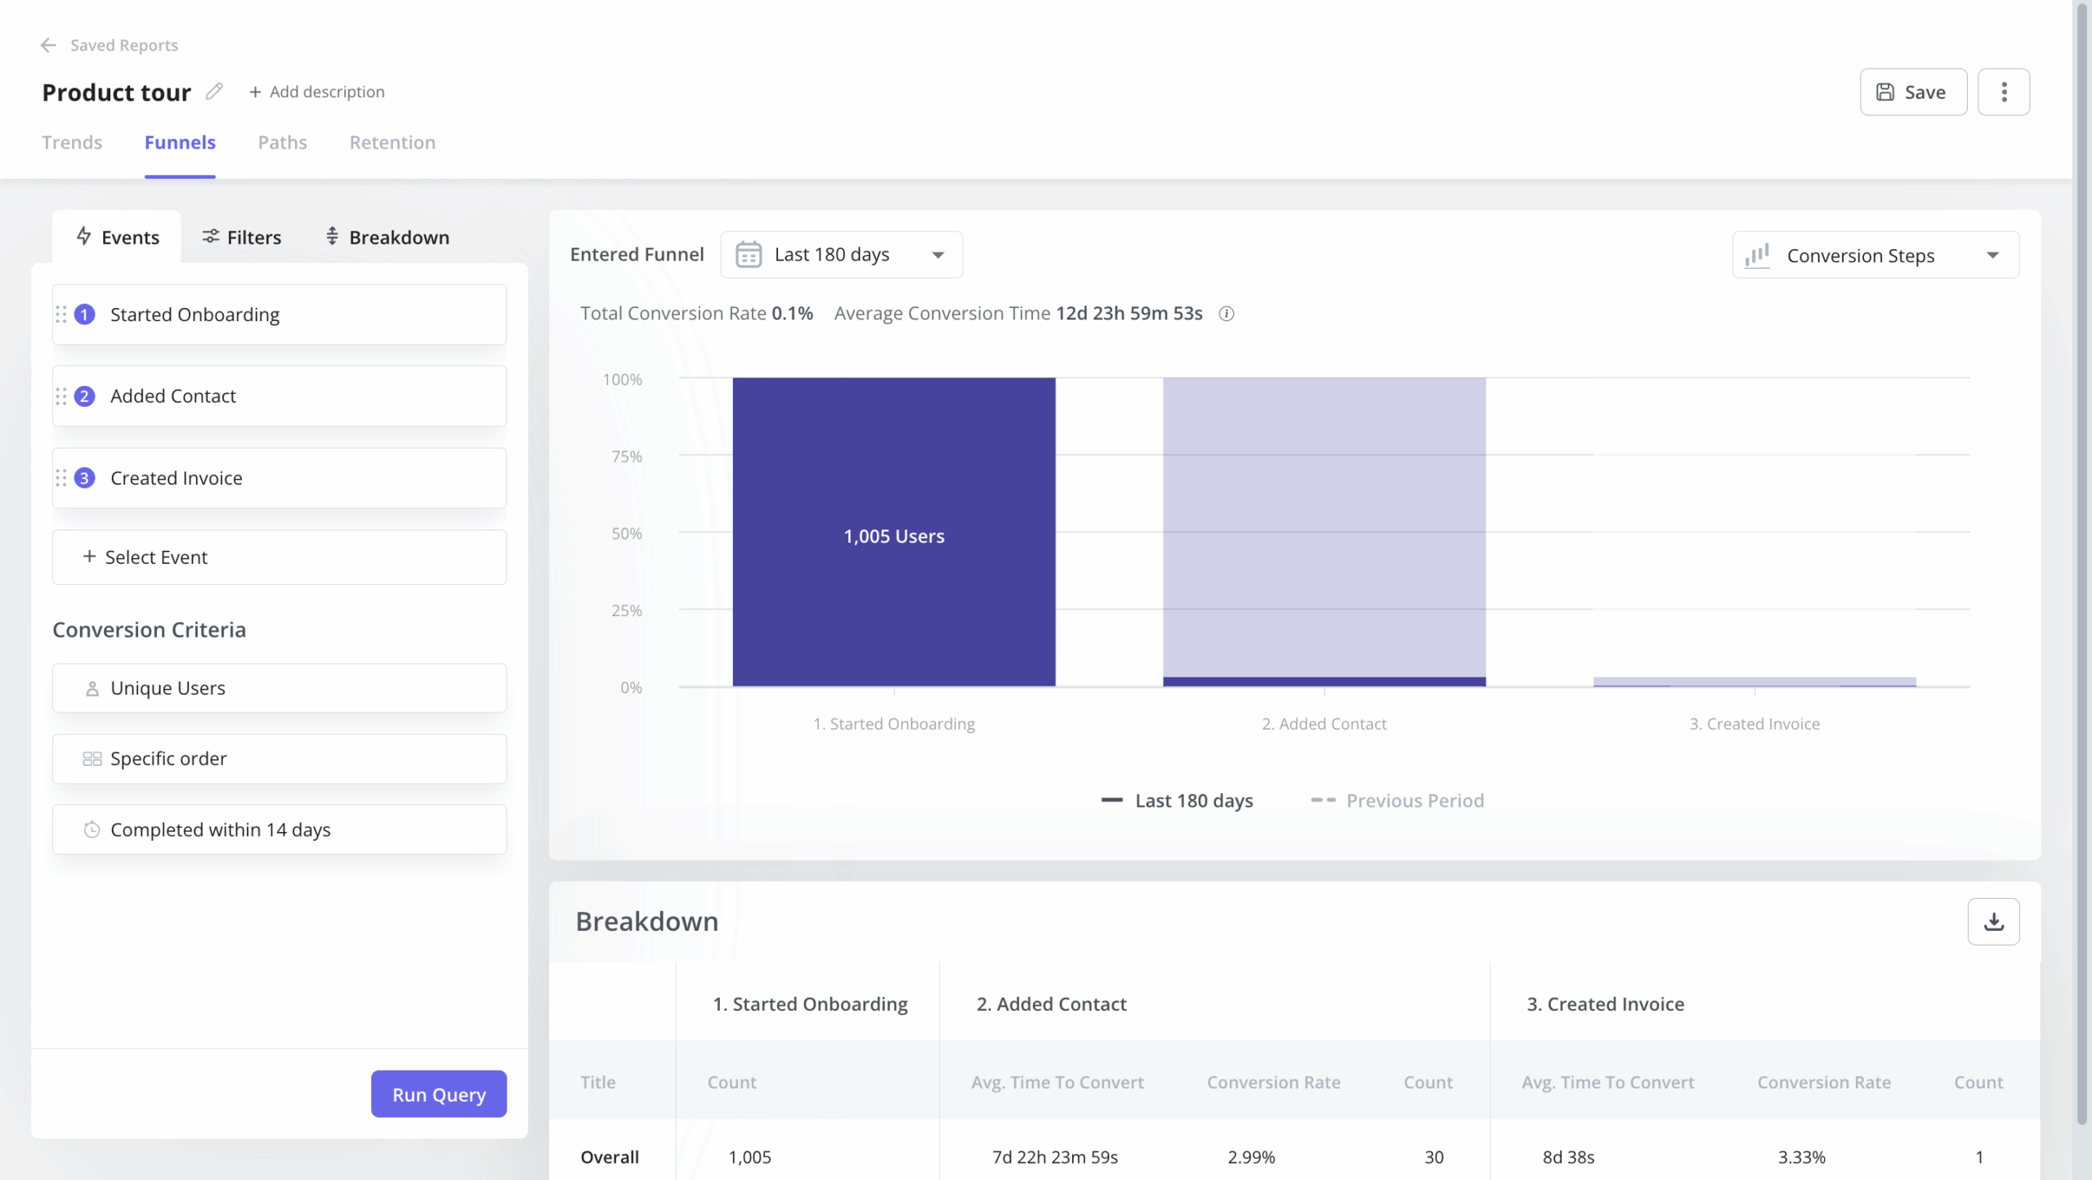Image resolution: width=2092 pixels, height=1180 pixels.
Task: Click the Run Query button
Action: [x=438, y=1093]
